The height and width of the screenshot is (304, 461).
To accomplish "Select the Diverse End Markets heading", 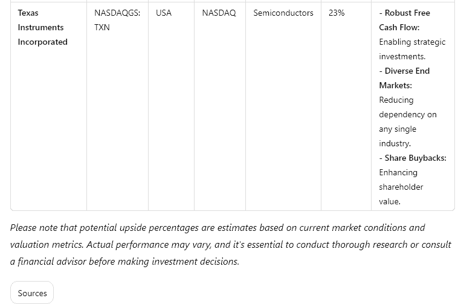I will (404, 78).
